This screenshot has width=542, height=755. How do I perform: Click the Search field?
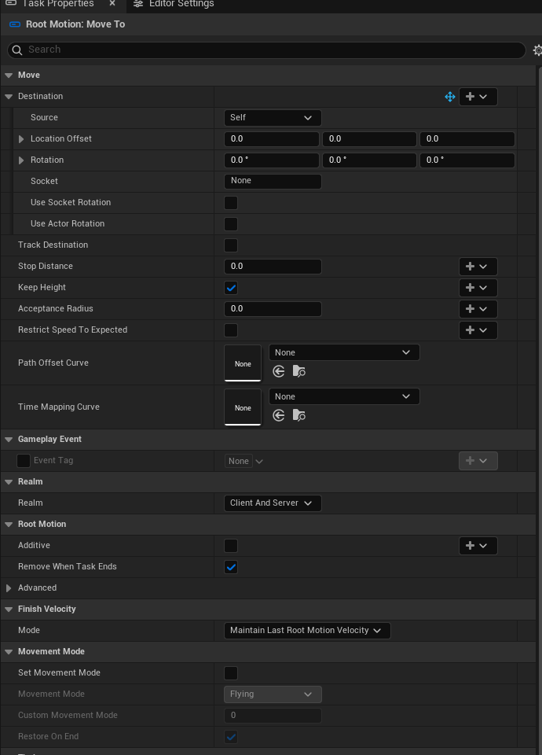266,50
